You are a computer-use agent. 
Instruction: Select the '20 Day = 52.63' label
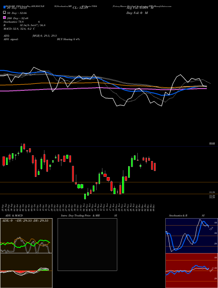(x=17, y=8)
